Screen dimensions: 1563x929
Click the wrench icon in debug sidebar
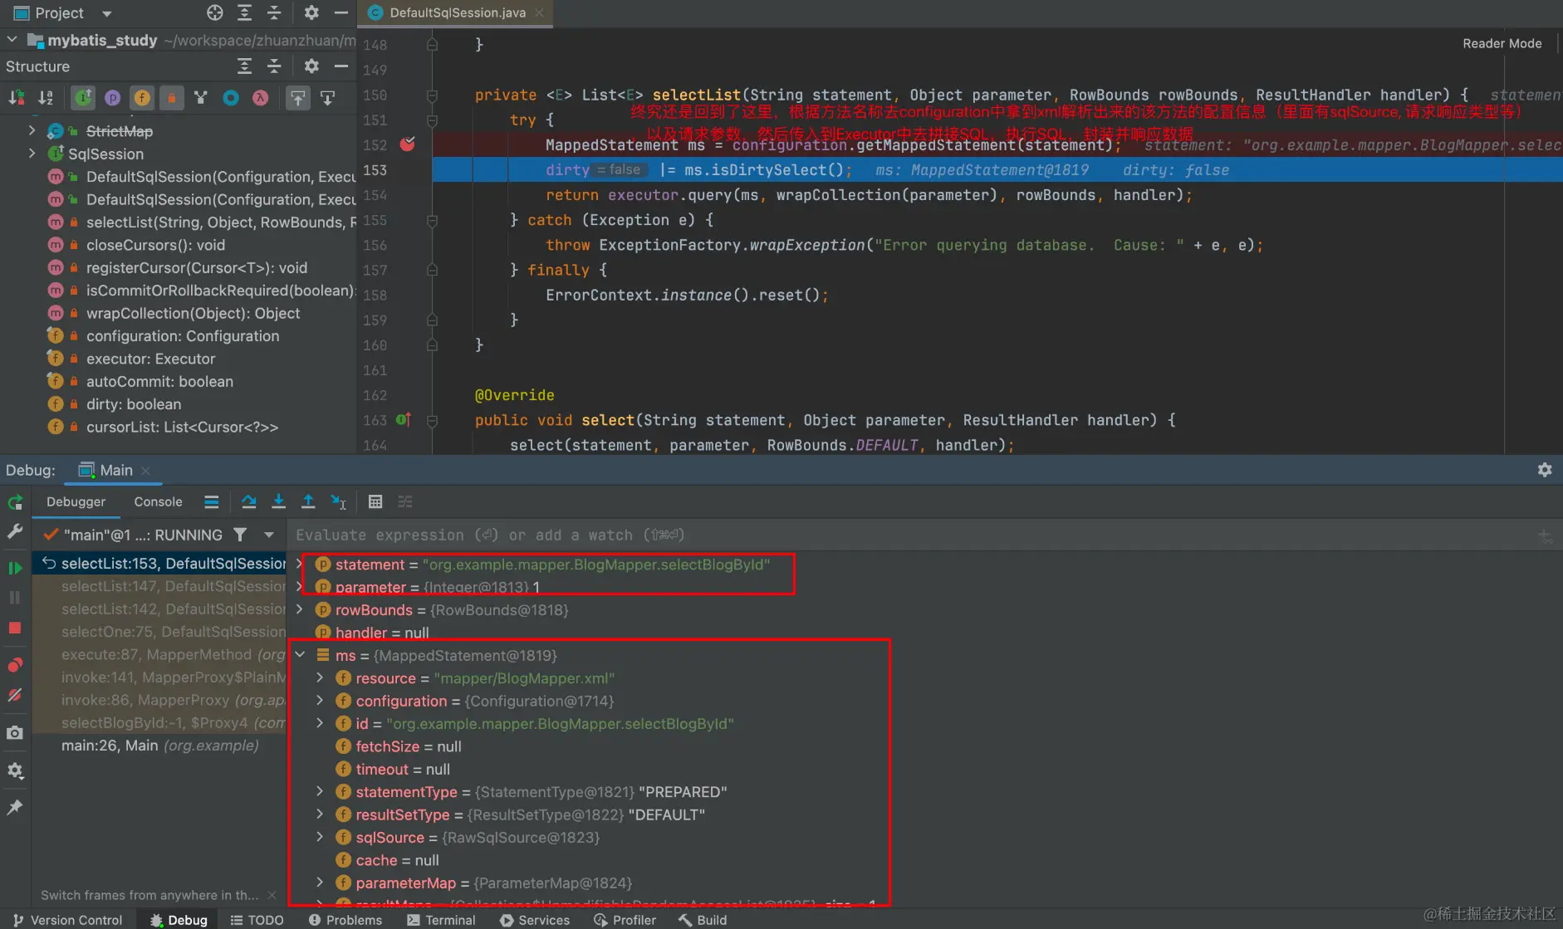(x=15, y=531)
